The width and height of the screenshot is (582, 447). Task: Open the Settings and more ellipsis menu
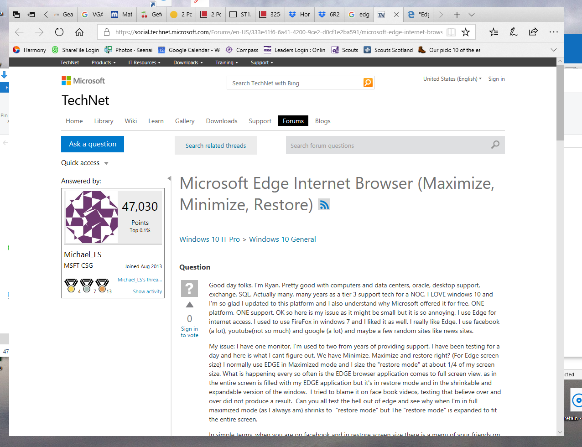[x=554, y=32]
